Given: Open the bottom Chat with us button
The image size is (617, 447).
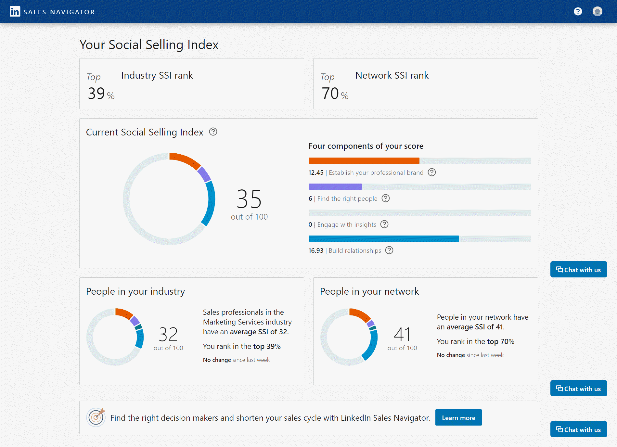Looking at the screenshot, I should (x=579, y=429).
